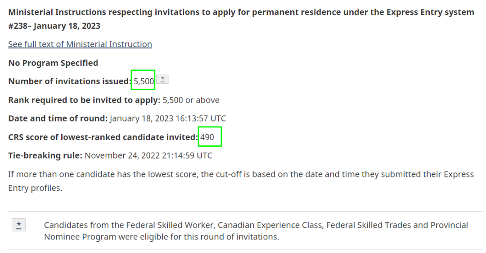
Task: Click the 'November 24, 2022 21:14:59 UTC' timestamp
Action: coord(148,156)
